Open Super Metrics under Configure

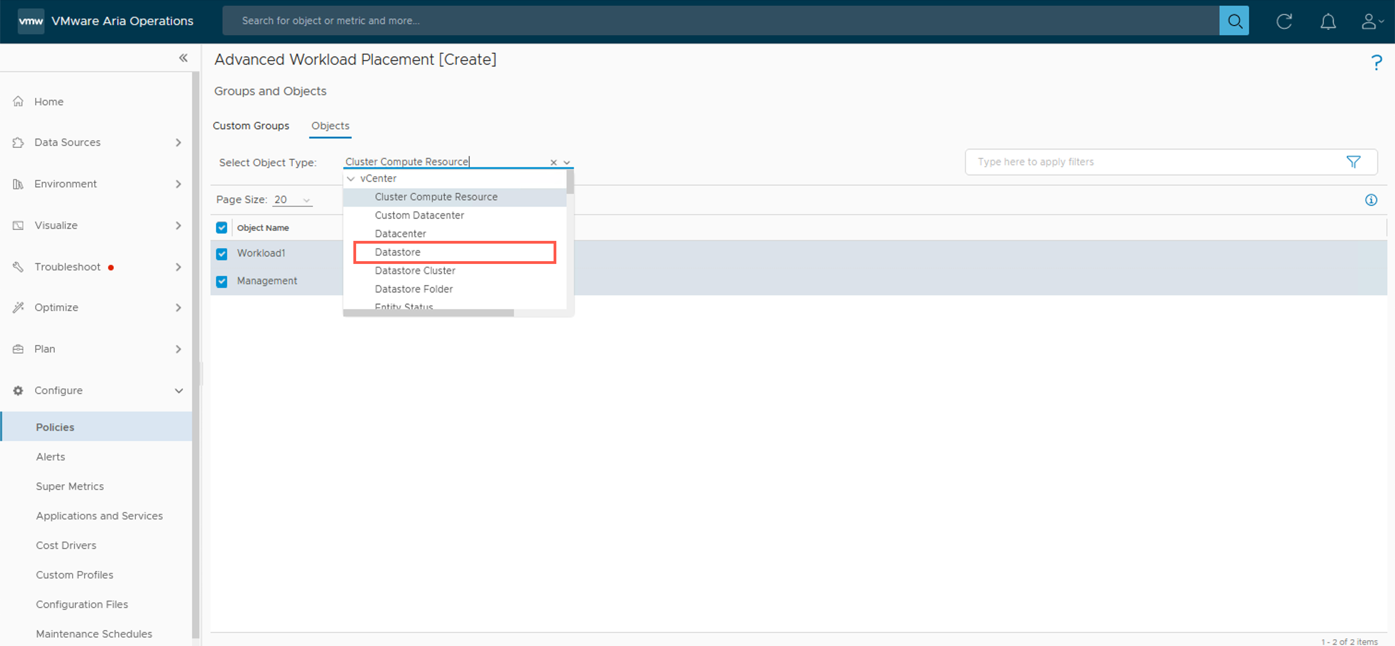pos(69,486)
